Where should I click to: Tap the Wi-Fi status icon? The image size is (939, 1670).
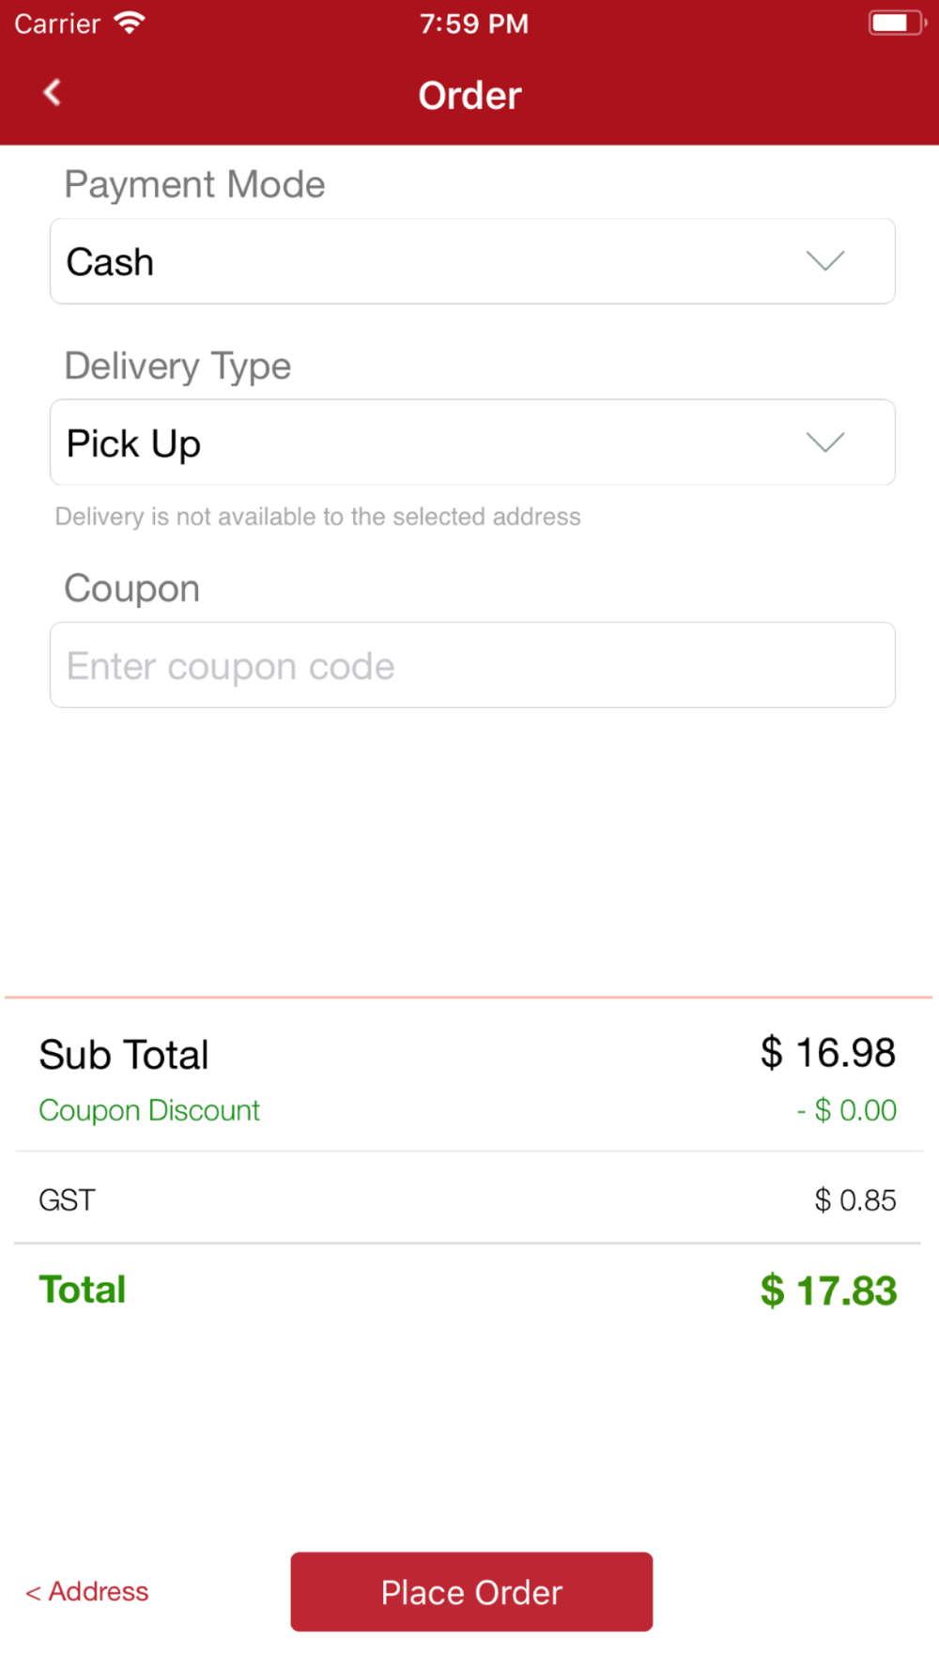[129, 23]
